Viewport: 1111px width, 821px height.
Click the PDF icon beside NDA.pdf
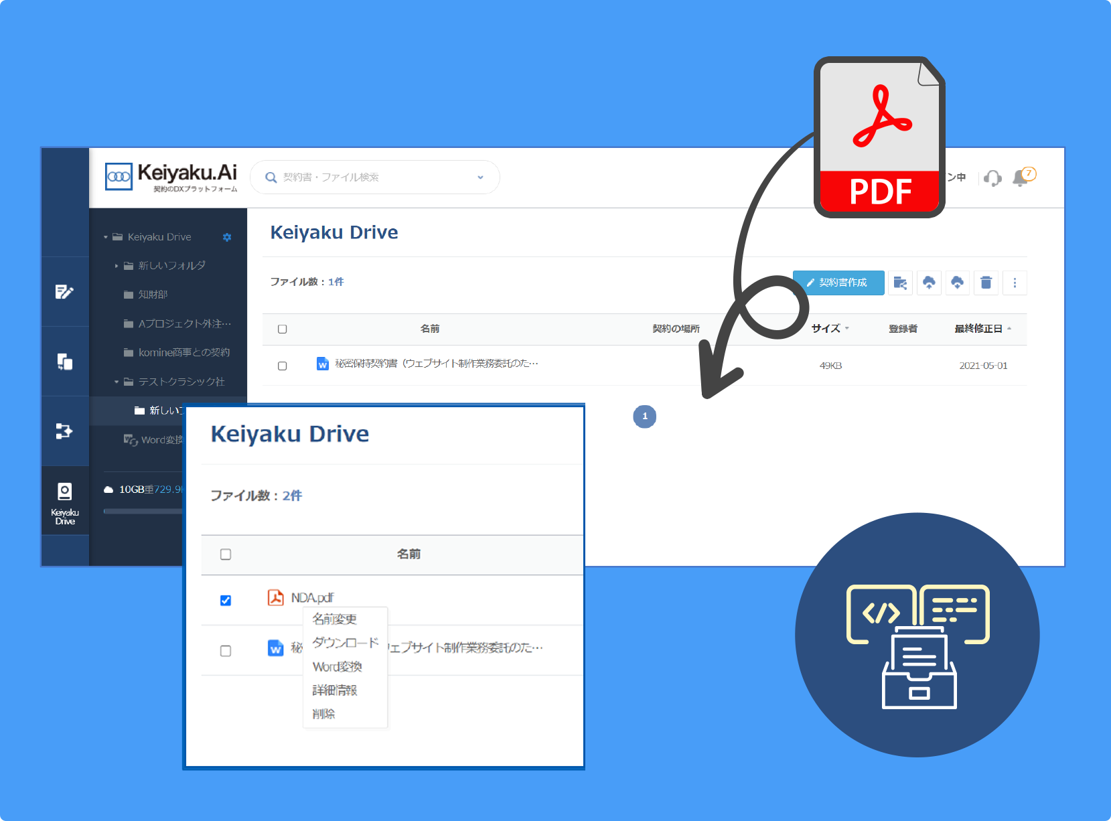[275, 597]
